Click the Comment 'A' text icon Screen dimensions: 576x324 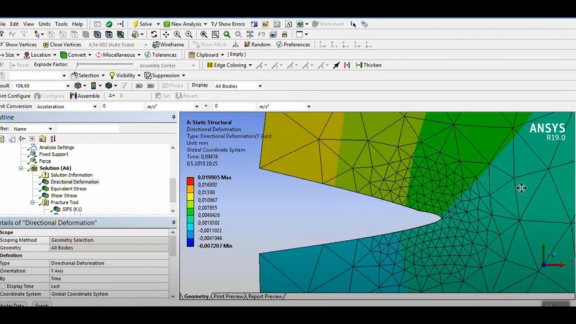click(x=288, y=24)
